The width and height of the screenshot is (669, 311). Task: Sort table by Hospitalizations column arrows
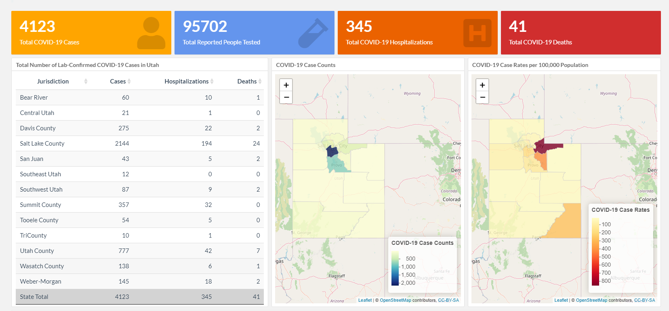(212, 81)
